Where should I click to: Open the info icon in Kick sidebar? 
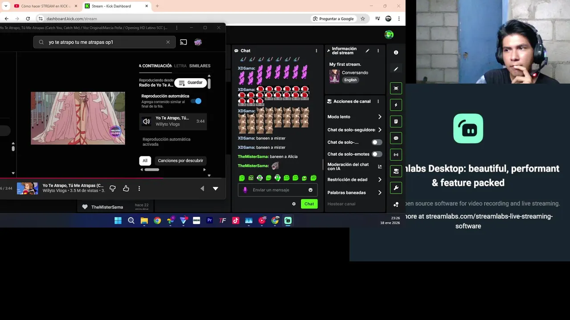coord(396,52)
